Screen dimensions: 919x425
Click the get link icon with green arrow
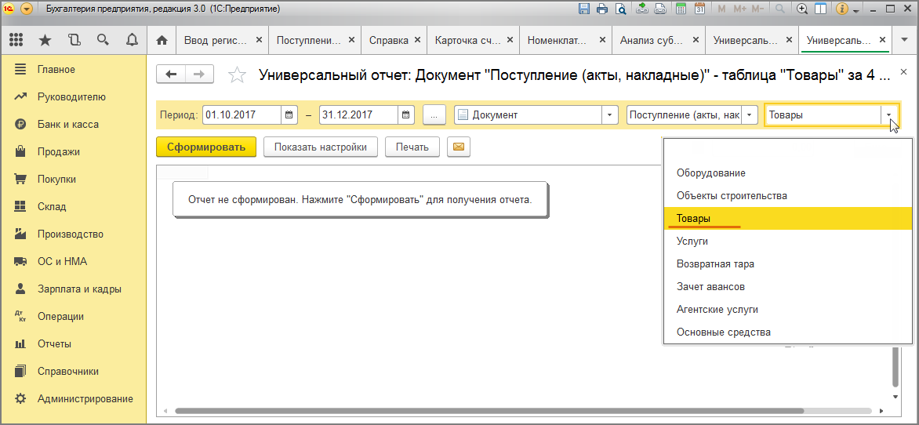click(x=642, y=9)
